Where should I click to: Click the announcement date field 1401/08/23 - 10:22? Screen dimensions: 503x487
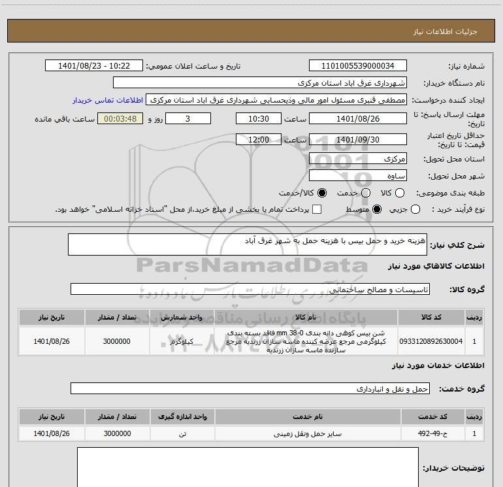(94, 66)
